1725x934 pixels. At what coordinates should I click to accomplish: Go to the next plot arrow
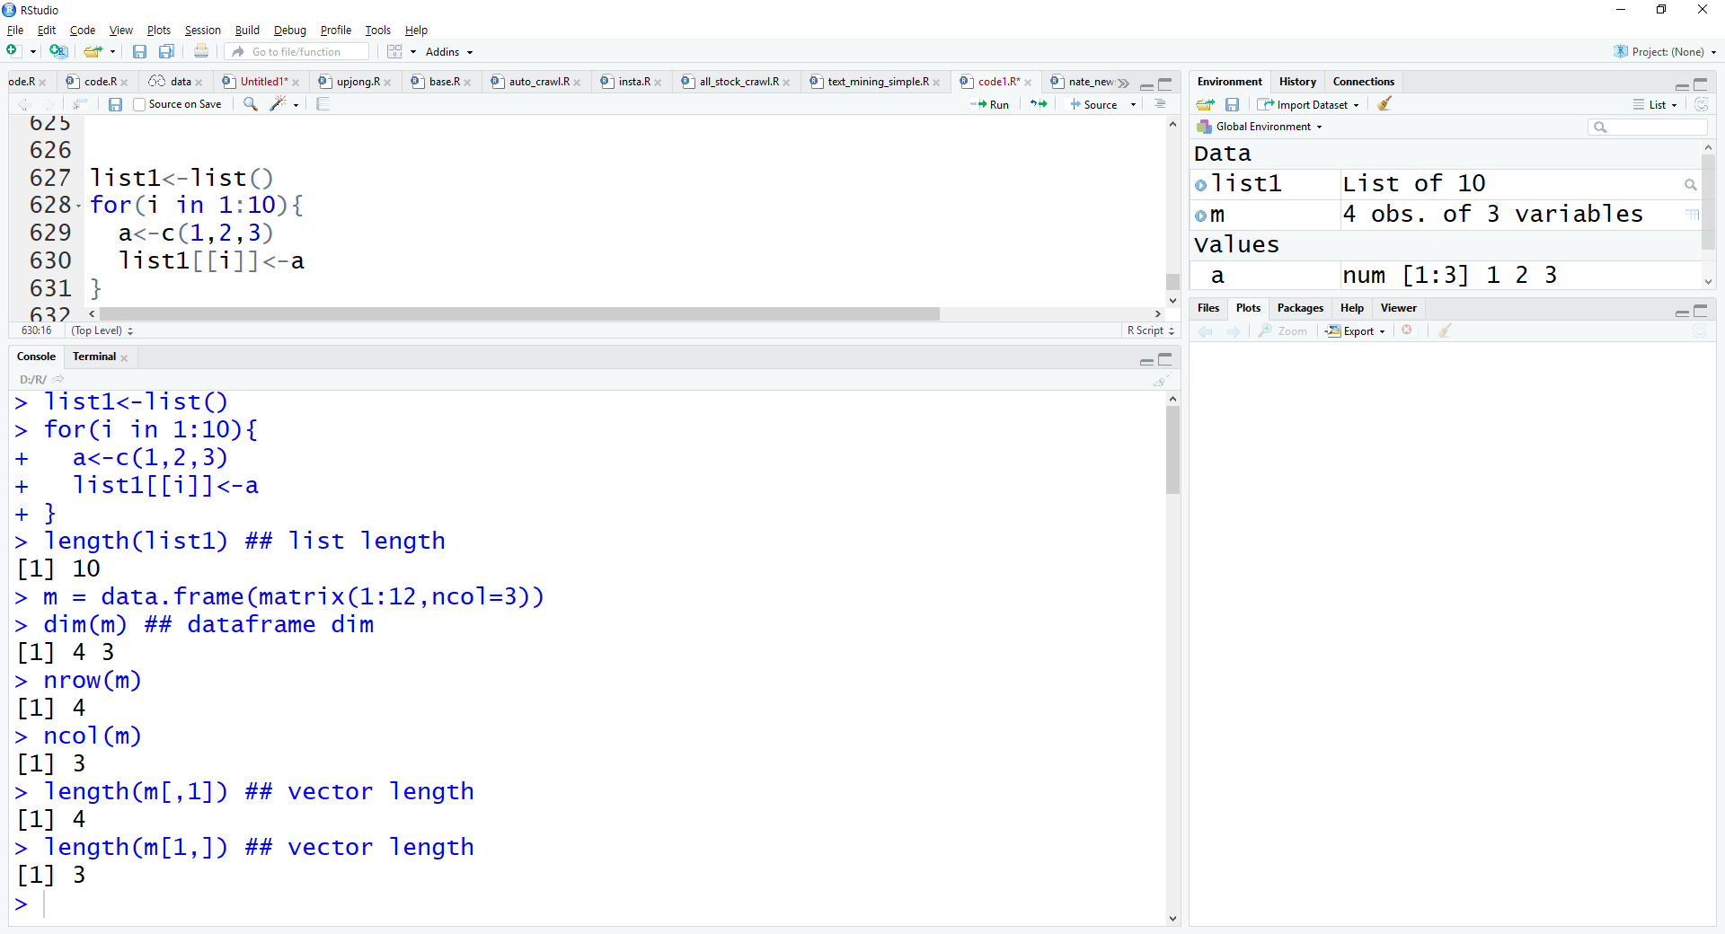1234,331
